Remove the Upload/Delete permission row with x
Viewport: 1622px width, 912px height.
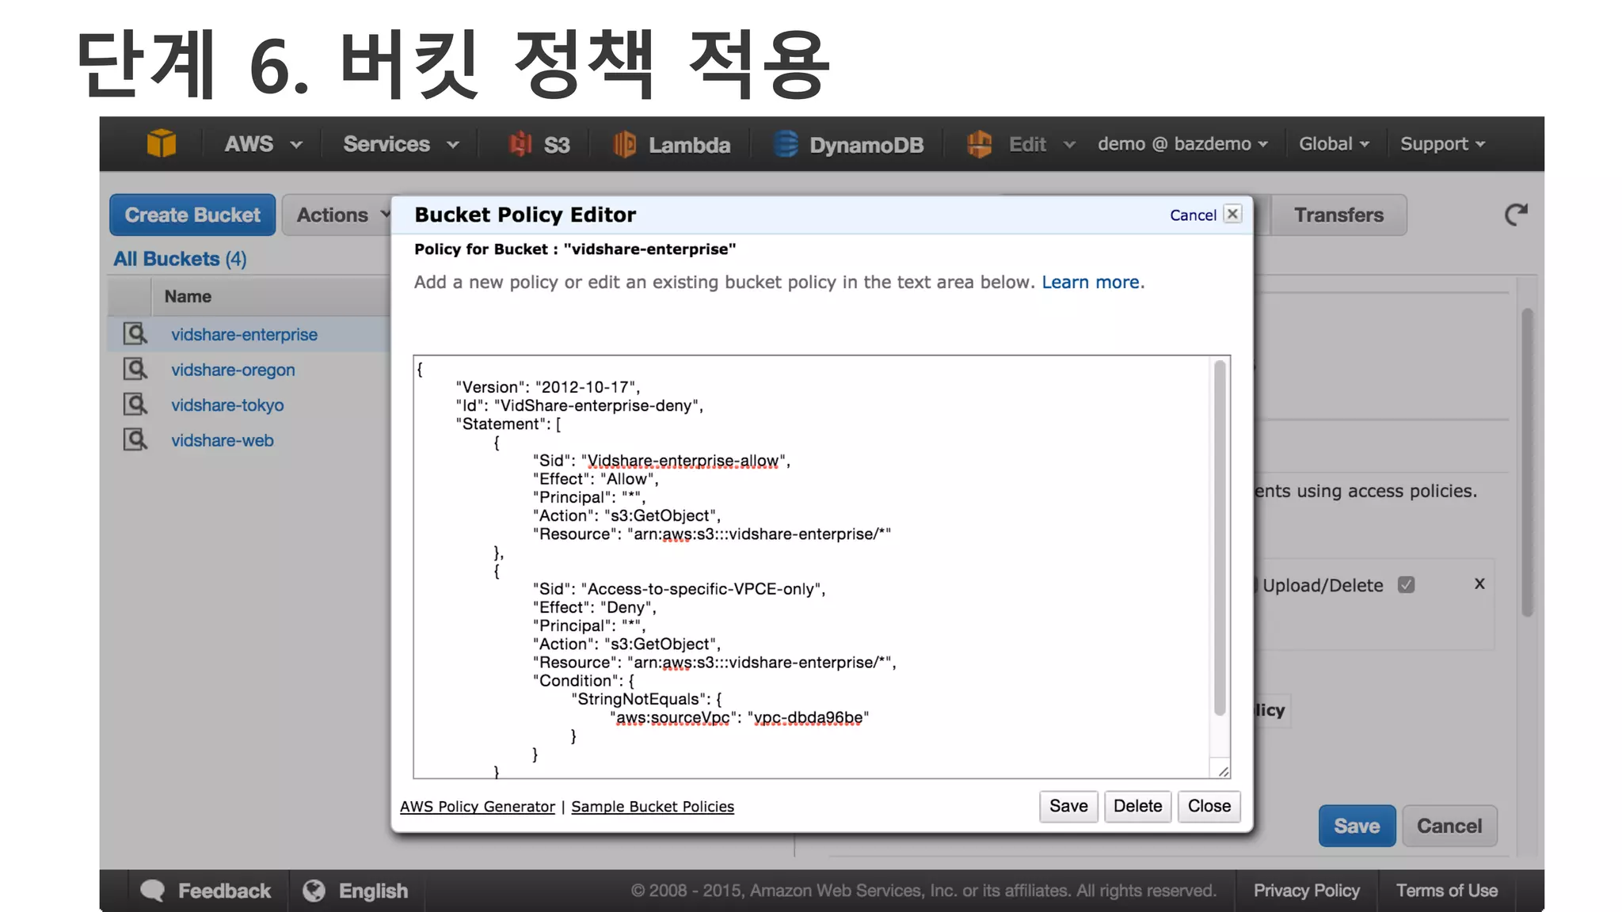pyautogui.click(x=1479, y=584)
